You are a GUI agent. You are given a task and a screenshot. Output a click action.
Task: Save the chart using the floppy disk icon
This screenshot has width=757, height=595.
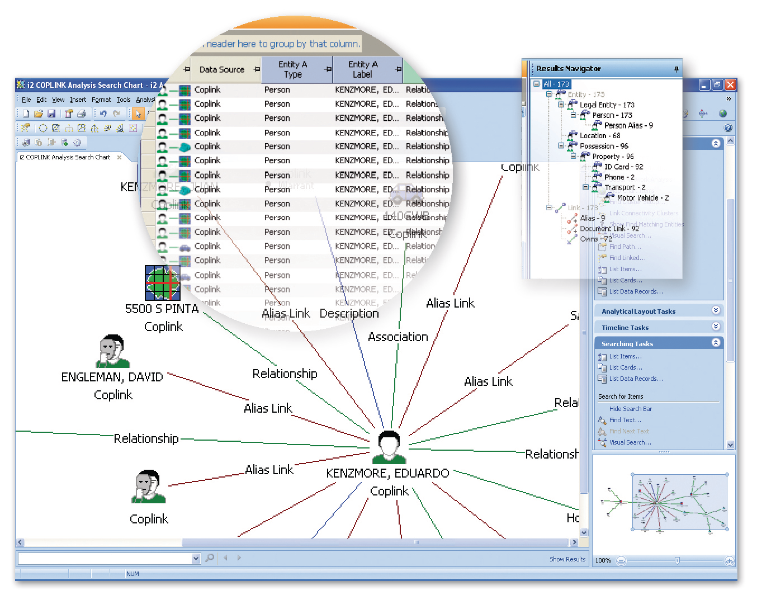51,114
